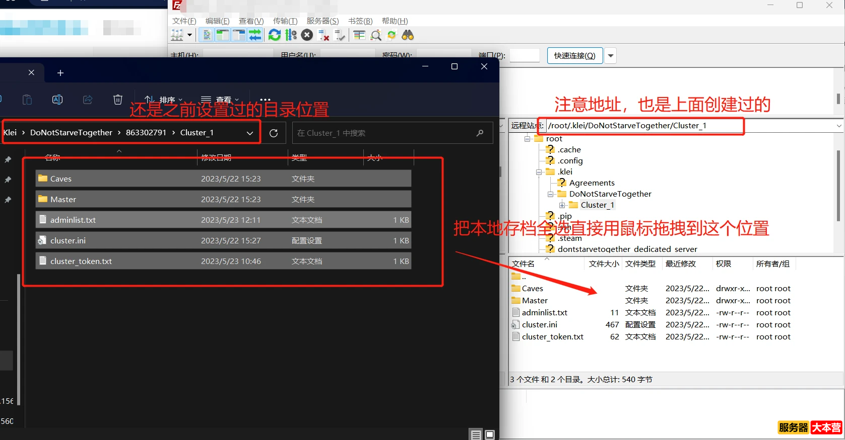Toggle synchronized browsing
The width and height of the screenshot is (845, 440).
coord(392,35)
